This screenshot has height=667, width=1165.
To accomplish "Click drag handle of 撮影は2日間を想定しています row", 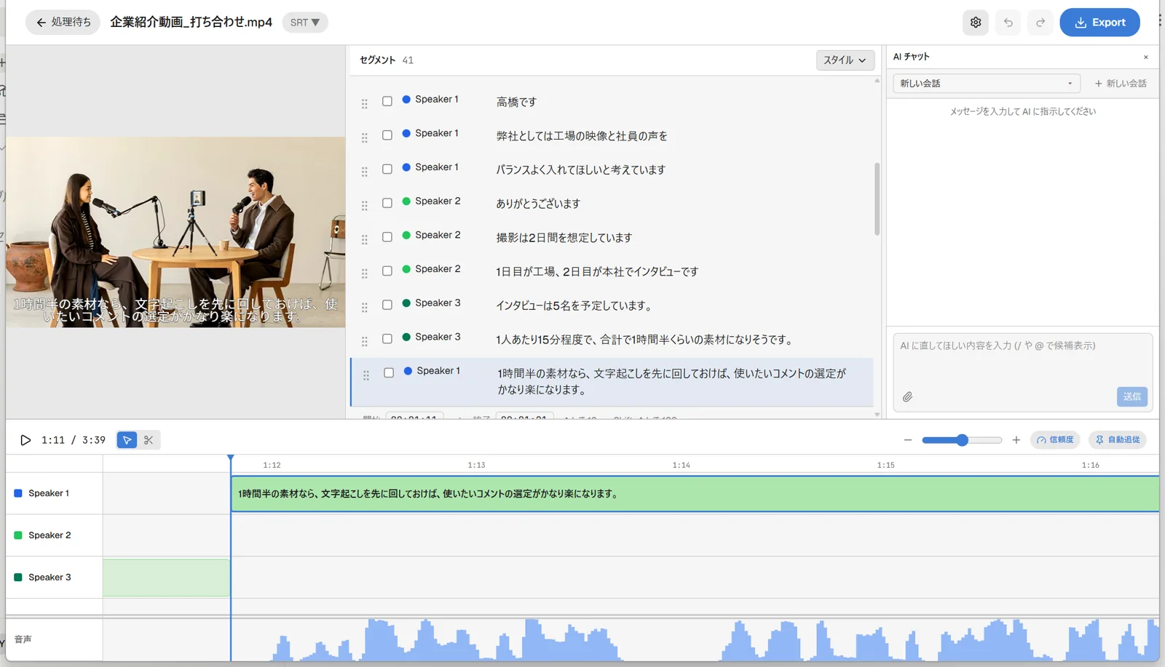I will pos(365,239).
